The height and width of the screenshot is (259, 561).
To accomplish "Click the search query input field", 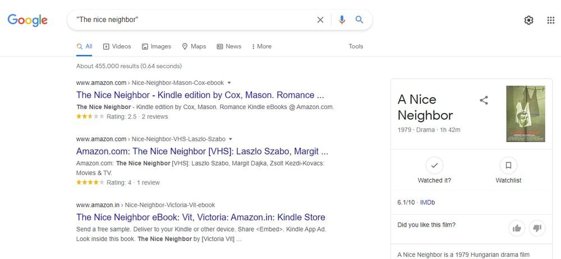I will (193, 20).
